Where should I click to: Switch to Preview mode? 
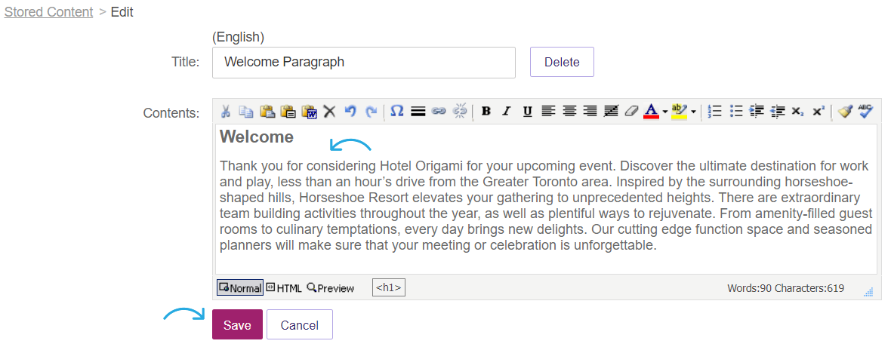pyautogui.click(x=330, y=288)
